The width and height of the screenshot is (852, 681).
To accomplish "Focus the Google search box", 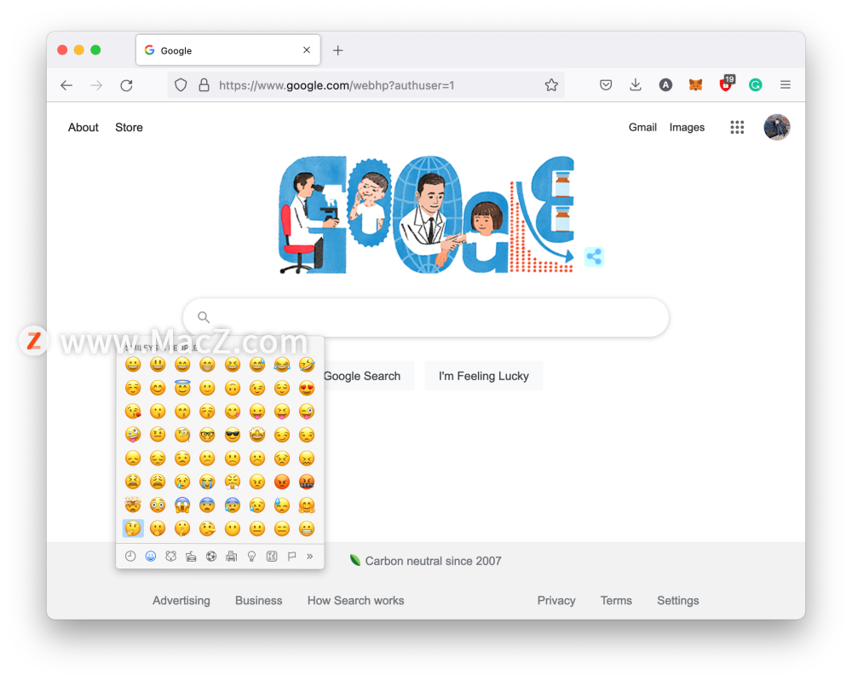I will tap(426, 317).
